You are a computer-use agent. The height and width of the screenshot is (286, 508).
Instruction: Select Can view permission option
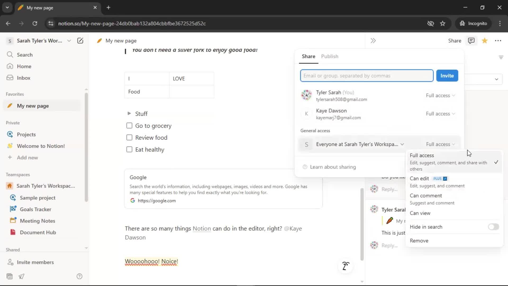point(454,213)
